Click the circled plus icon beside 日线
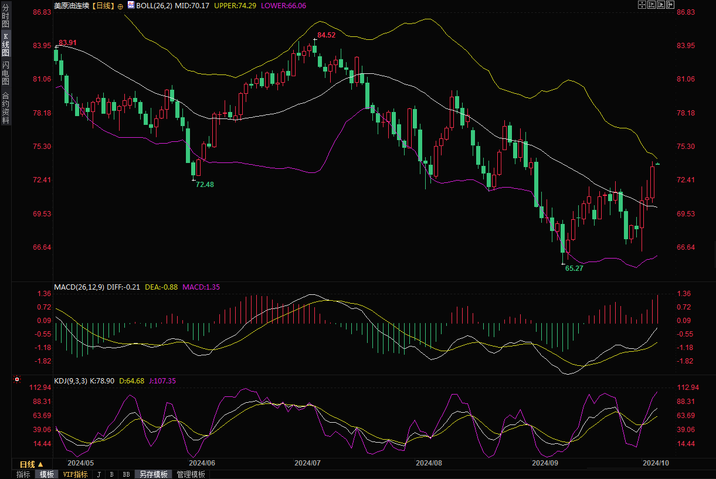 [x=120, y=6]
